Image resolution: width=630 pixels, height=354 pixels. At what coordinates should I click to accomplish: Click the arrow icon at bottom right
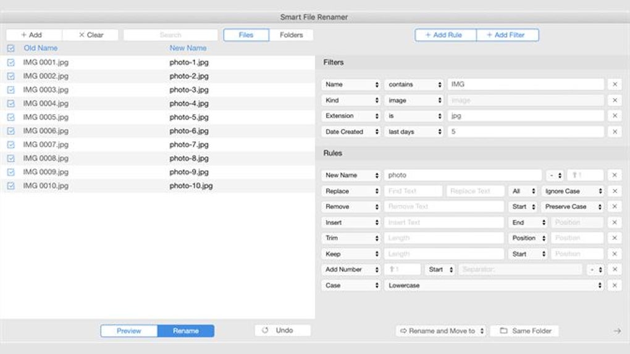pos(617,331)
